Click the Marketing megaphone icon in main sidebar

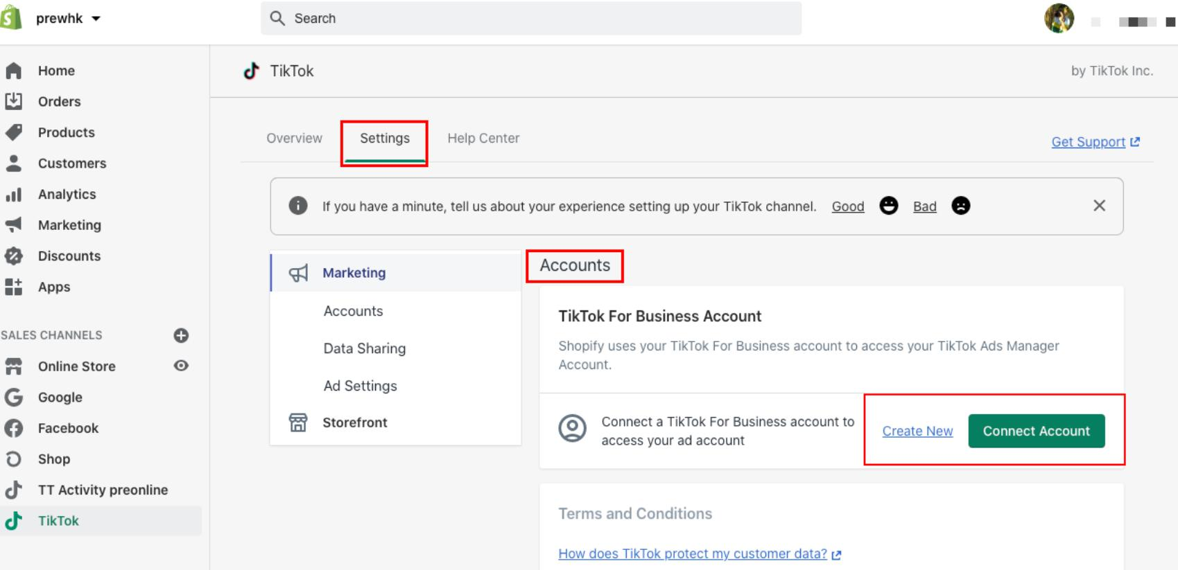coord(13,225)
